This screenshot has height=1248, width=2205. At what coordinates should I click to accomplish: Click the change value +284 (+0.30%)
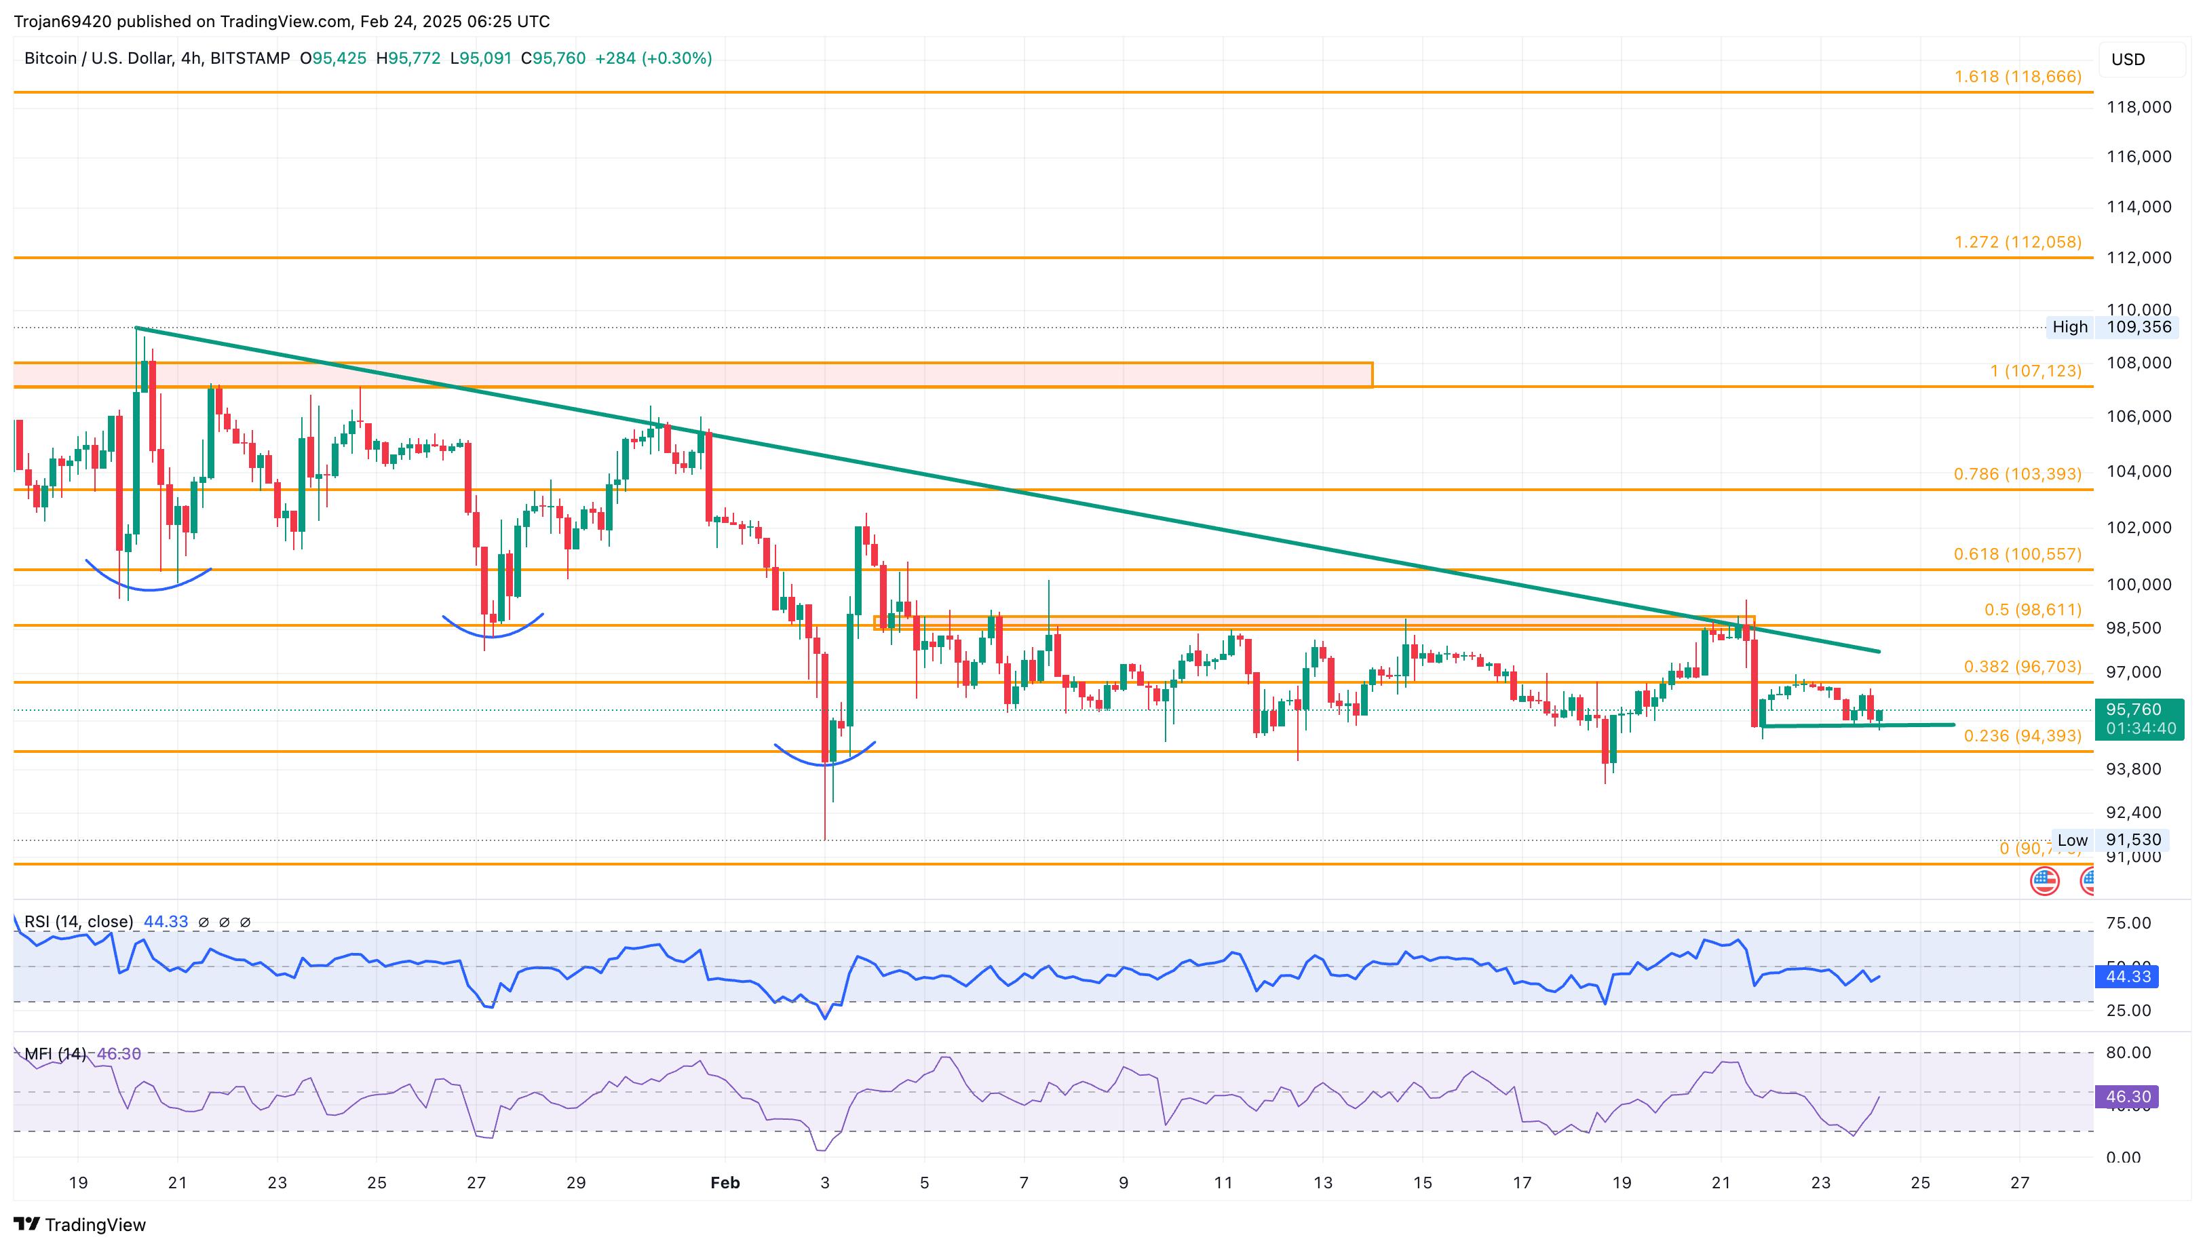click(653, 58)
